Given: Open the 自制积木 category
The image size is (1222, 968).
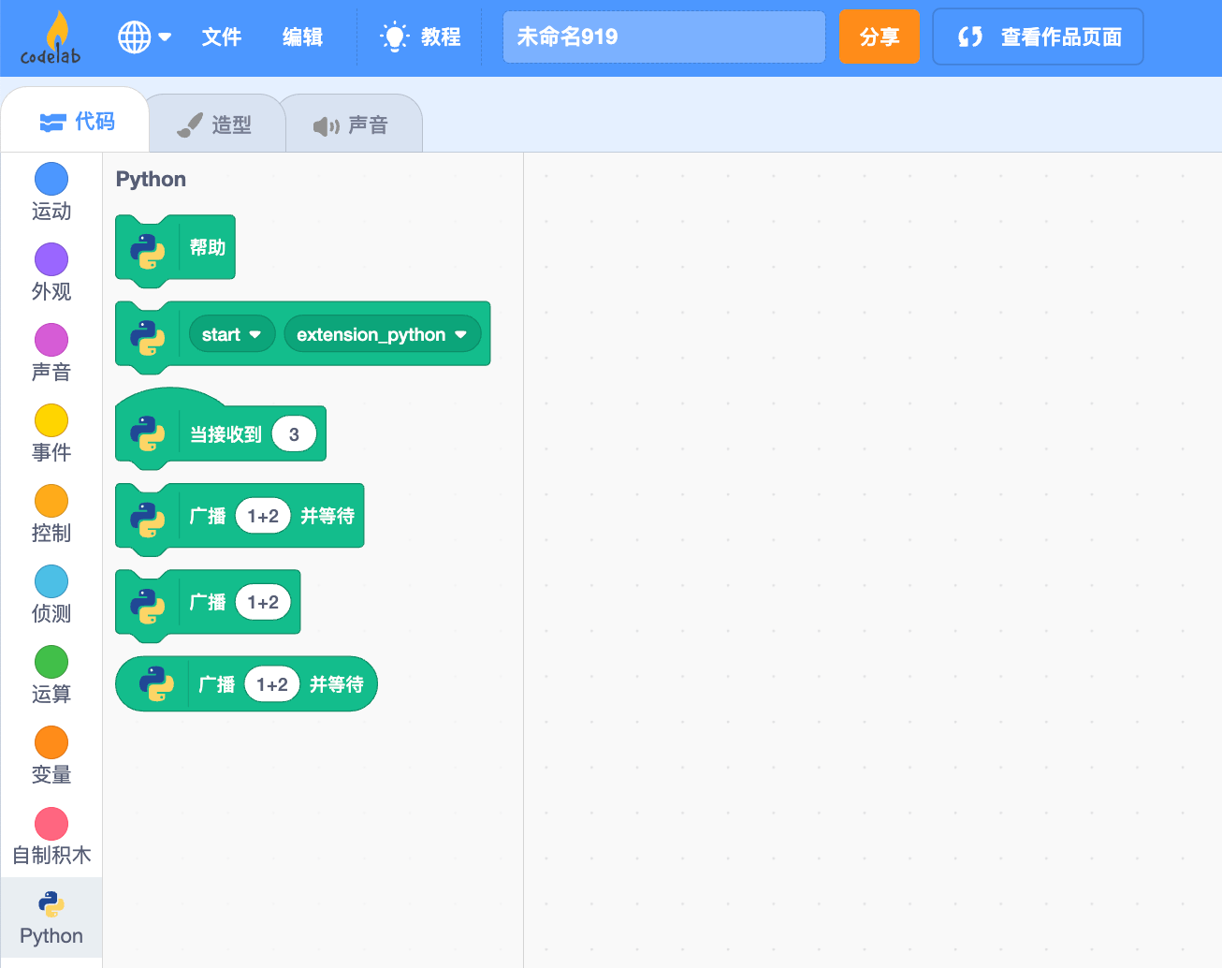Looking at the screenshot, I should [x=51, y=836].
